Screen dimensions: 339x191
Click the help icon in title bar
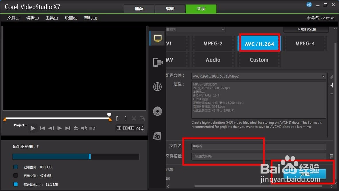coord(309,4)
